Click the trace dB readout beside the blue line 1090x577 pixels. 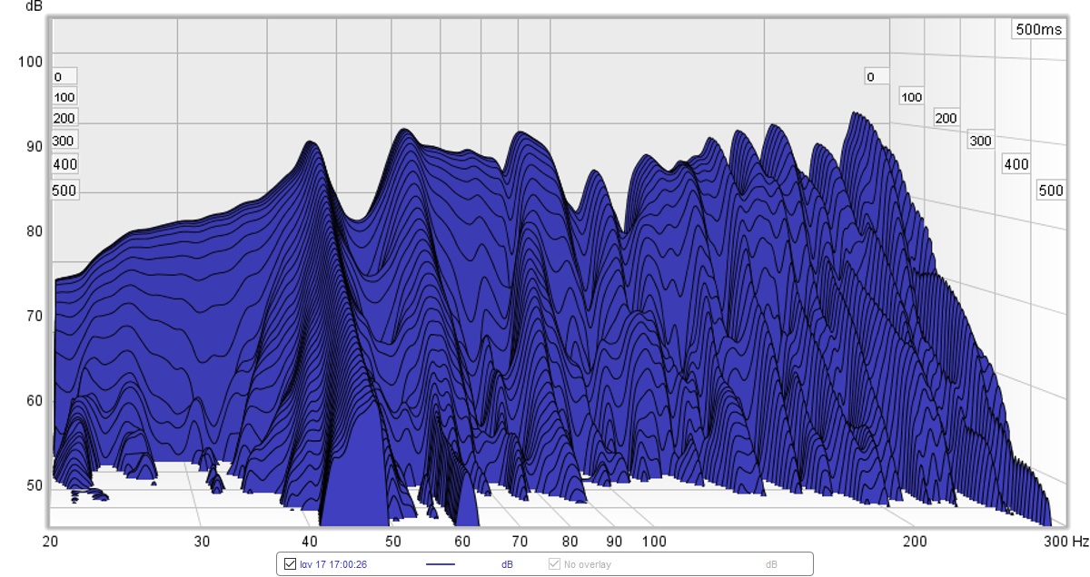[506, 564]
